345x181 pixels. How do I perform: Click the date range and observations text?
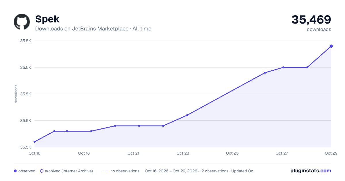[x=200, y=171]
